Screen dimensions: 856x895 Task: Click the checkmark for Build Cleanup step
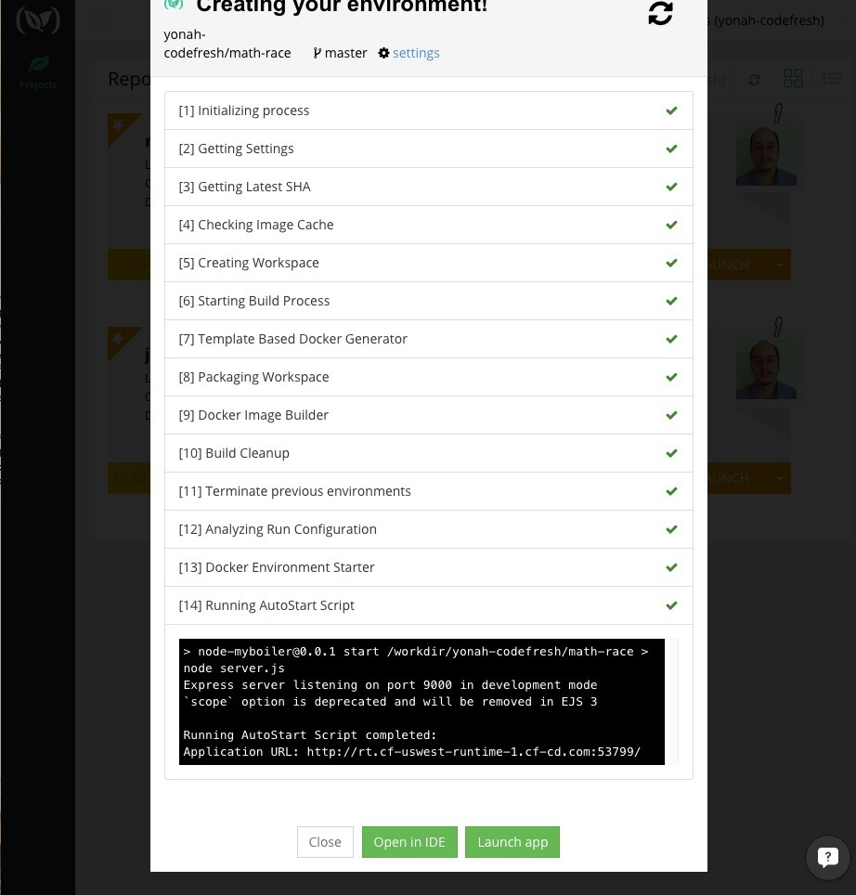pos(671,452)
